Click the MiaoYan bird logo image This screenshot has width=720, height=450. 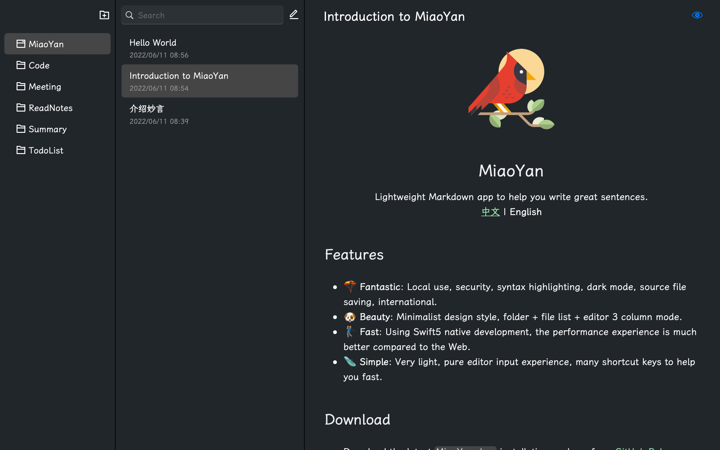click(x=511, y=88)
